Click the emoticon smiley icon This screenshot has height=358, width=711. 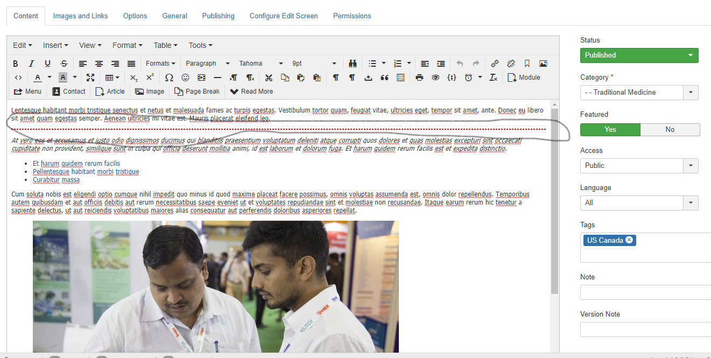click(x=185, y=78)
